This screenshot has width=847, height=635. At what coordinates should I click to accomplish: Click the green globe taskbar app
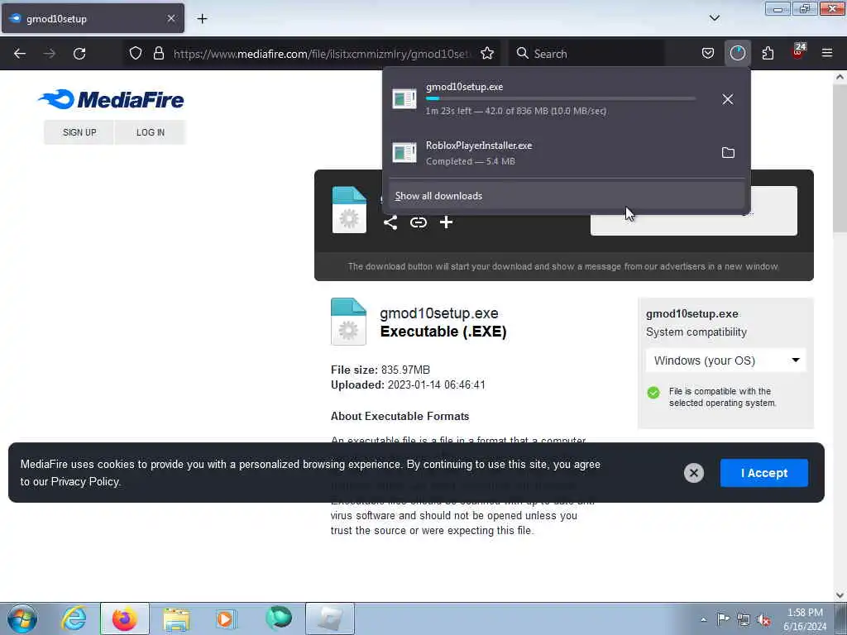279,618
